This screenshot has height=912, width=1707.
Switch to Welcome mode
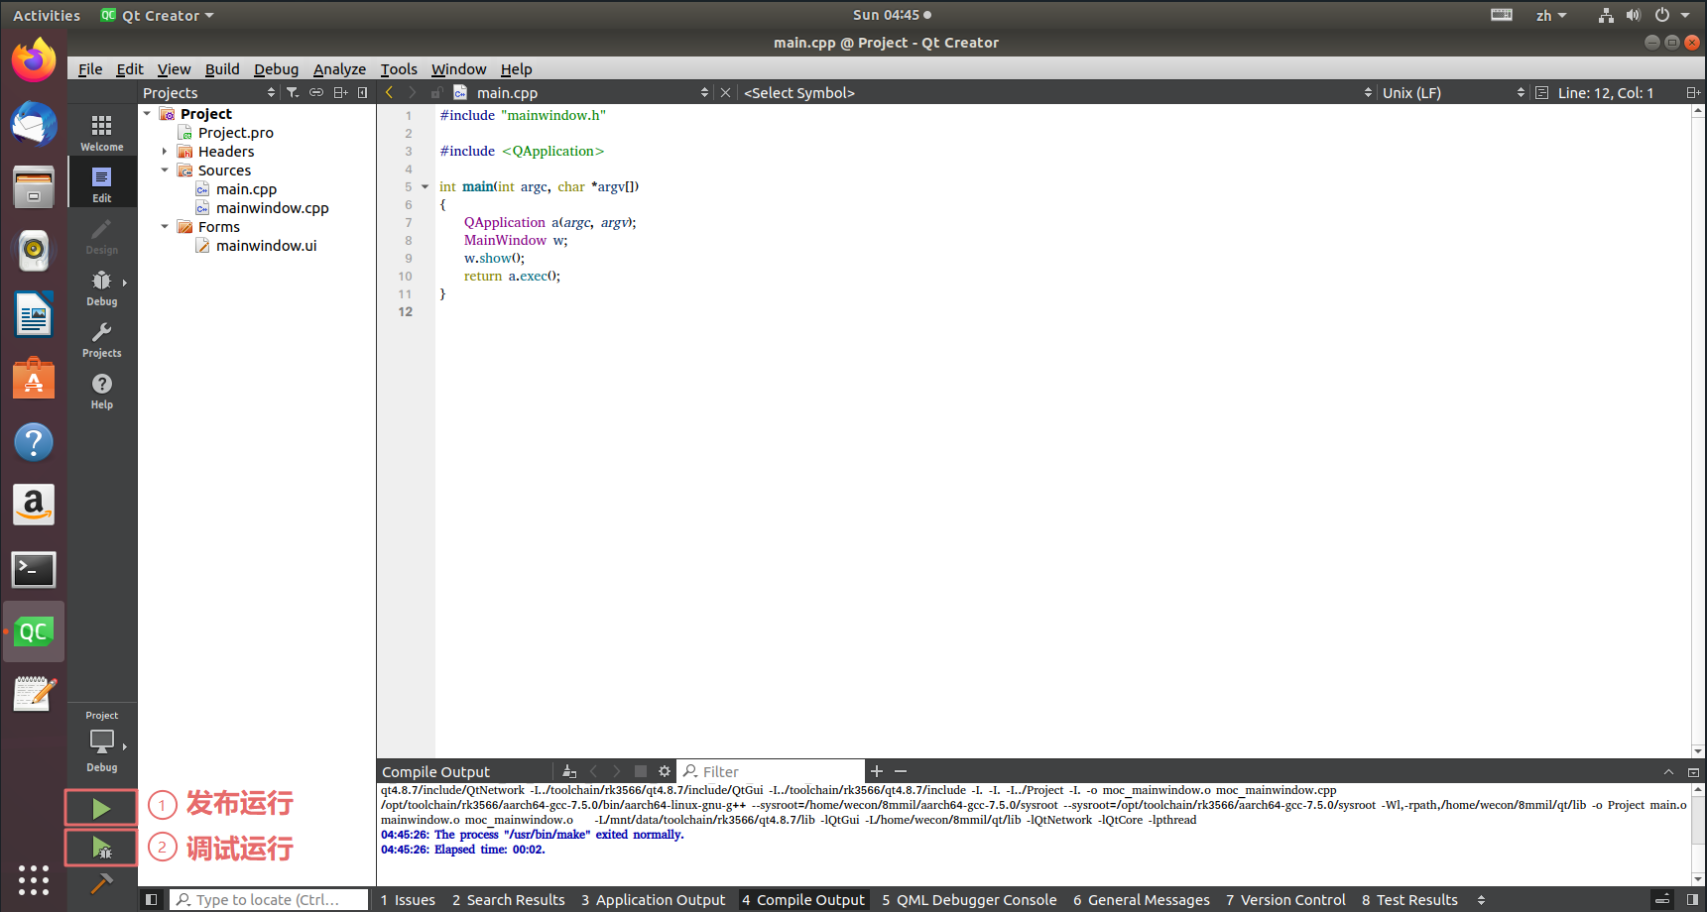tap(101, 132)
